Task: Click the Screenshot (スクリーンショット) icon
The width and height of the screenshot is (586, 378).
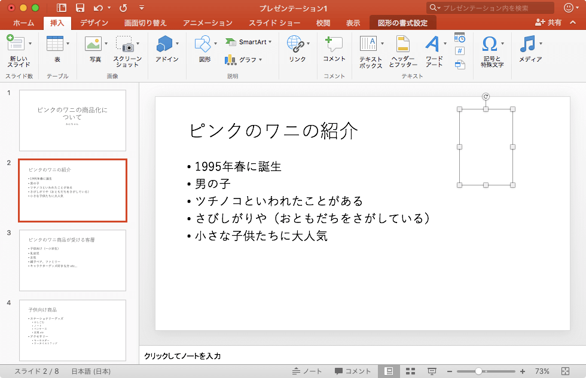Action: 125,44
